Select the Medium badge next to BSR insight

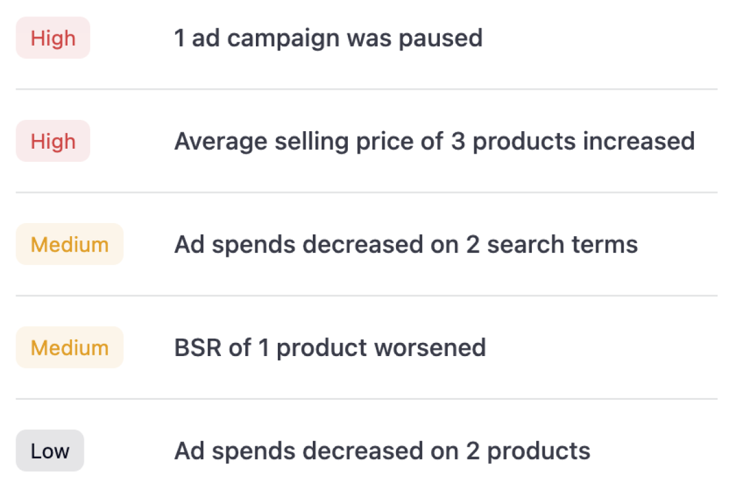(69, 347)
